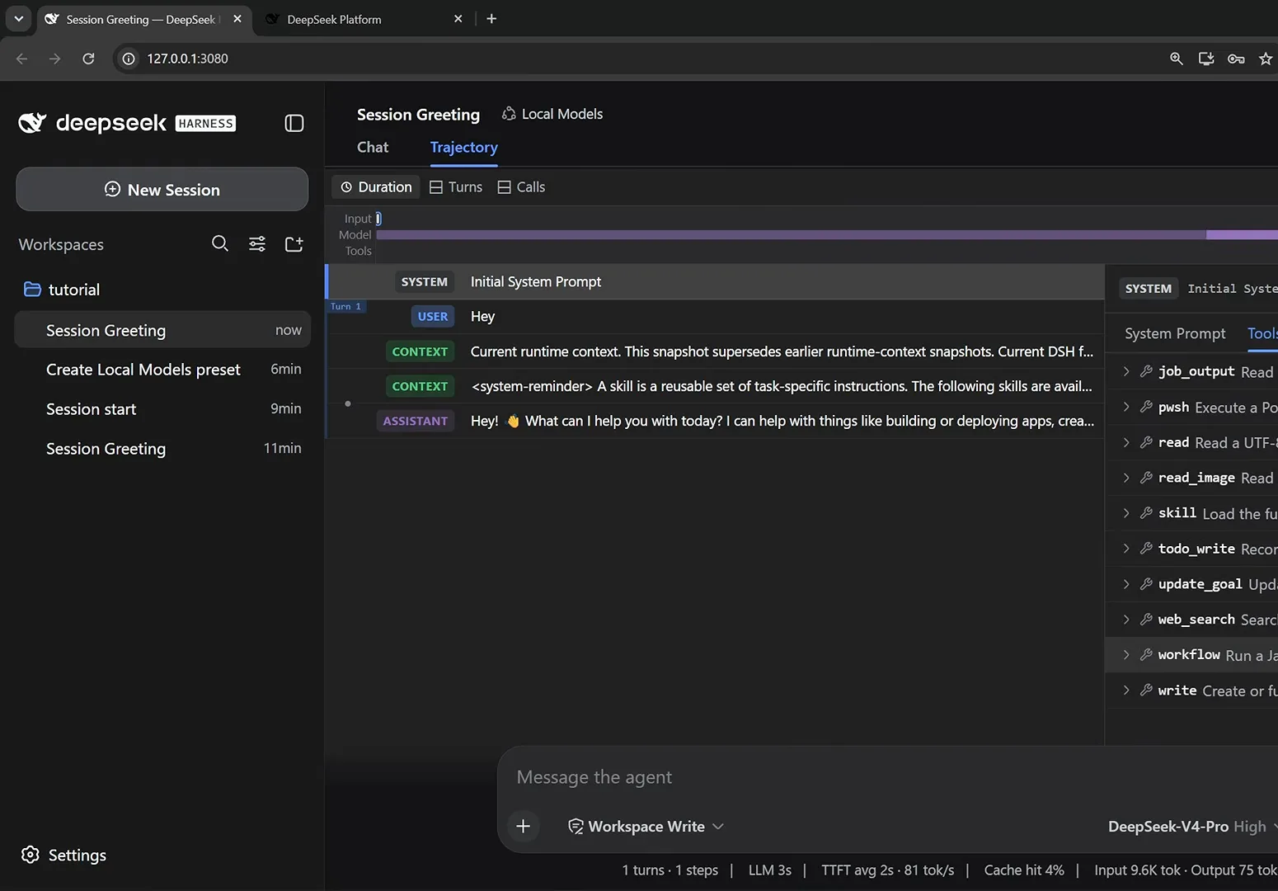Expand the read_image tool entry
The height and width of the screenshot is (891, 1278).
coord(1126,478)
